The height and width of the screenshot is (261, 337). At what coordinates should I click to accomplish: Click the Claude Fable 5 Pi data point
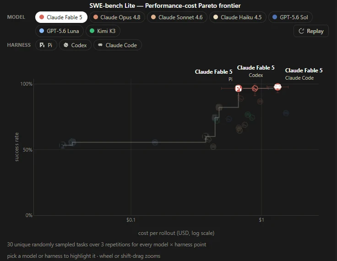(239, 88)
